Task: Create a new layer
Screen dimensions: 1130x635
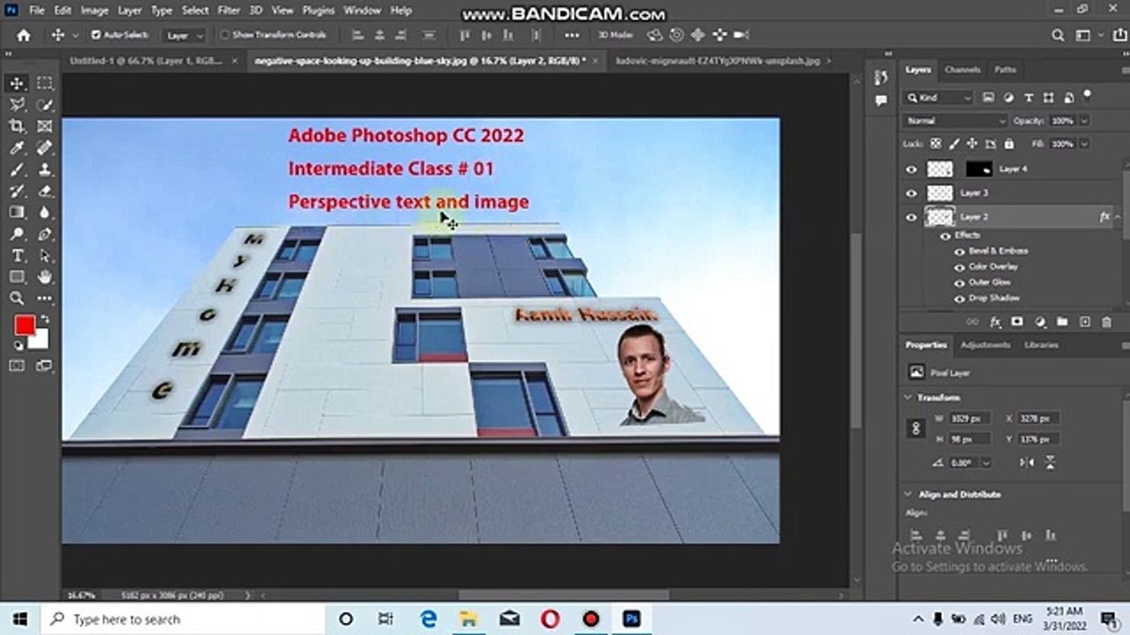Action: [1085, 323]
